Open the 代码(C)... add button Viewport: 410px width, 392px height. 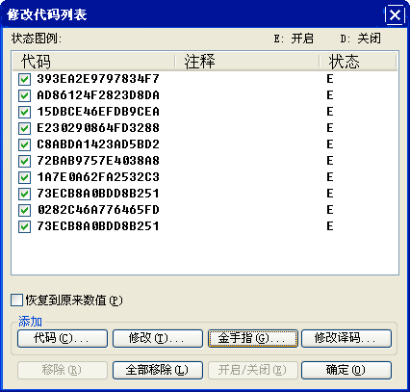tap(63, 338)
